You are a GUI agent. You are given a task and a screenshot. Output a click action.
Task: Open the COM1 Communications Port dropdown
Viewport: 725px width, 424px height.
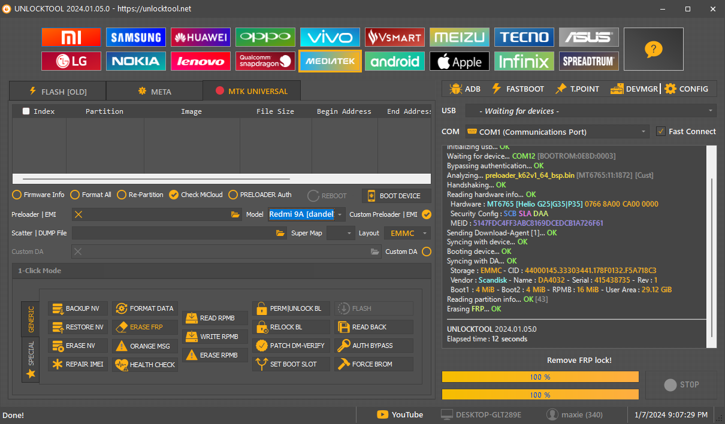pyautogui.click(x=557, y=131)
